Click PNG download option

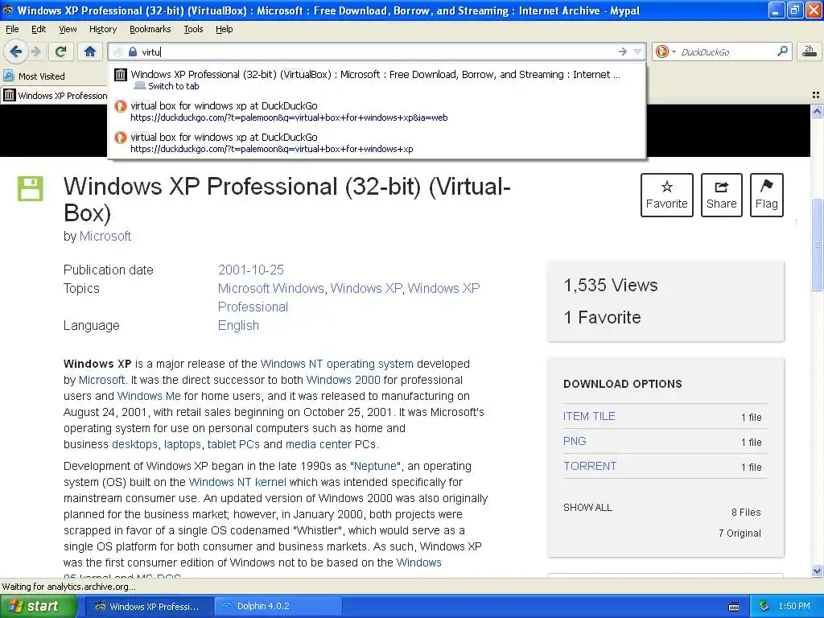click(575, 441)
